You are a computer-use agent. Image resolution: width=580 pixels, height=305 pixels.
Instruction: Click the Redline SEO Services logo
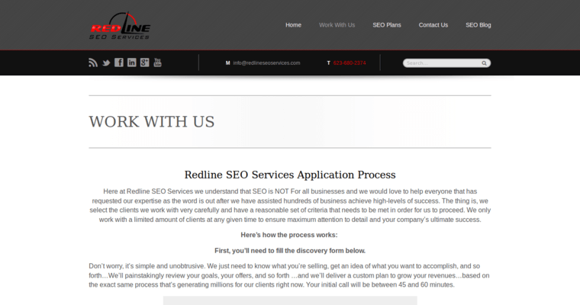[120, 25]
